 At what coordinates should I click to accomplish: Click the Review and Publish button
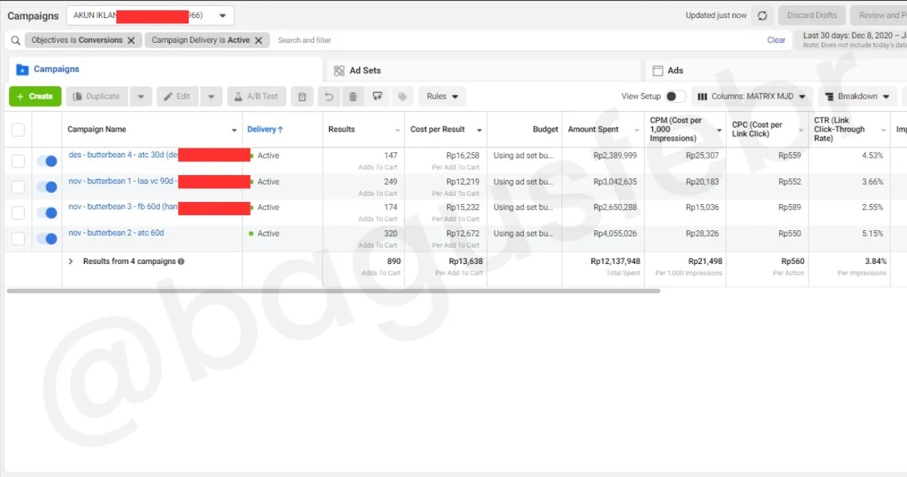click(x=879, y=15)
